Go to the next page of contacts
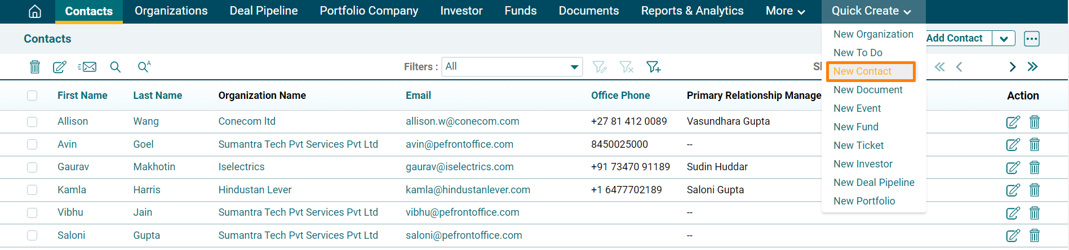The height and width of the screenshot is (250, 1069). [x=1012, y=67]
